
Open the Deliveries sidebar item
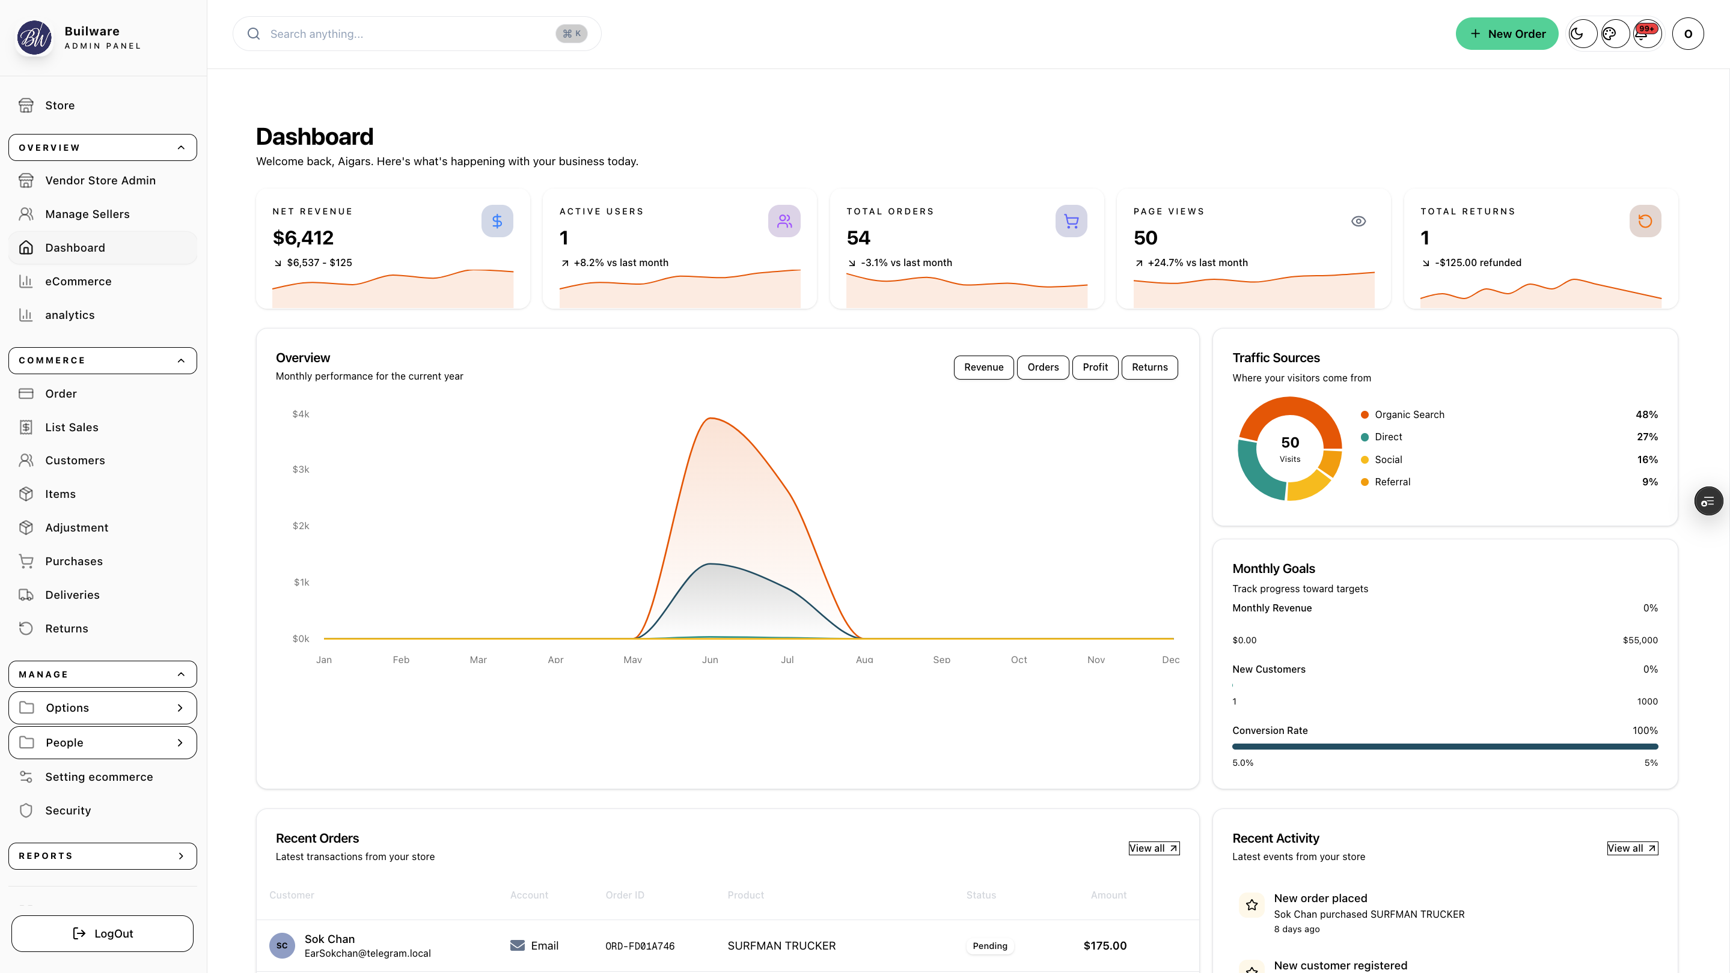[x=103, y=595]
